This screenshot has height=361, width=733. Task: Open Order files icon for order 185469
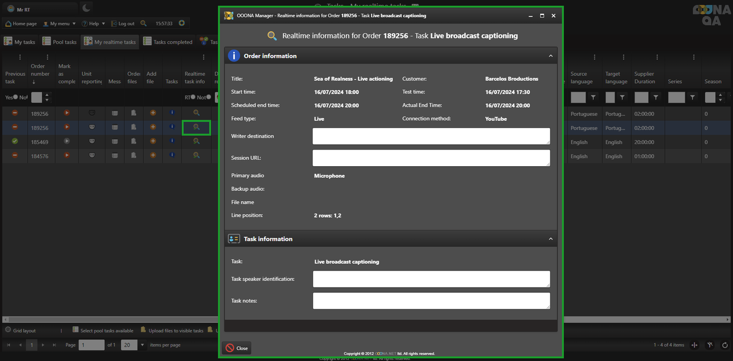[133, 141]
